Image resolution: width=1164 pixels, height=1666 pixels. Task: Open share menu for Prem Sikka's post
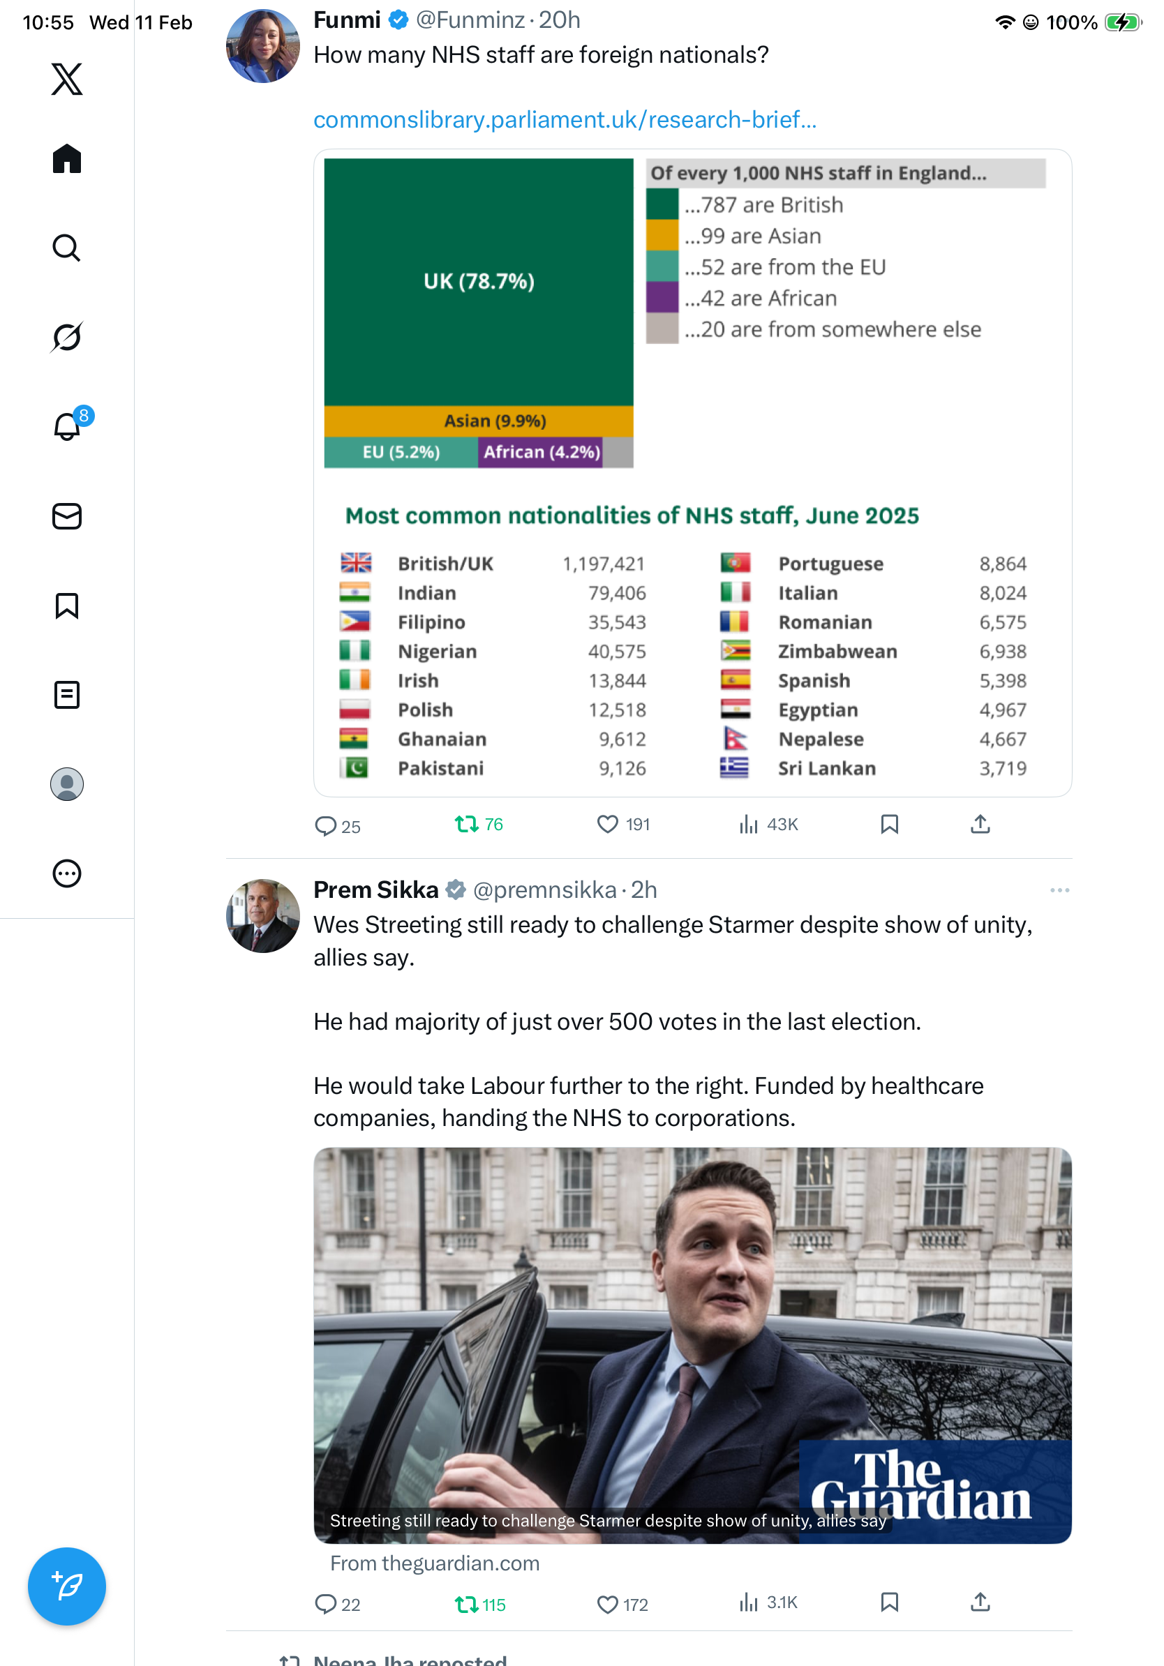tap(980, 1602)
